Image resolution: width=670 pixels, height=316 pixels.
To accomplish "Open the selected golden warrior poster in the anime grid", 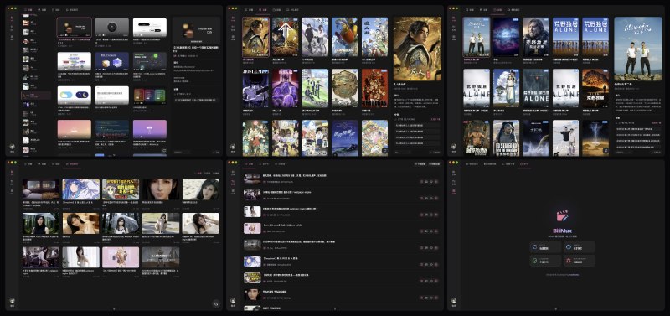I will click(x=255, y=37).
